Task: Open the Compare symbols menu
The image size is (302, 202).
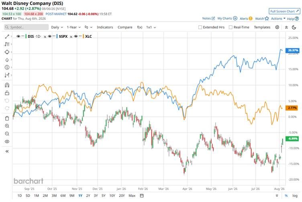Action: click(125, 27)
